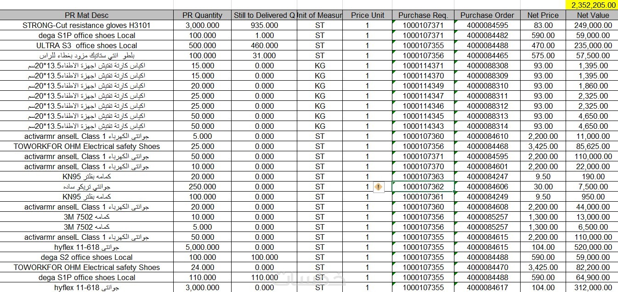The image size is (618, 292).
Task: Select purchase order 4000084482
Action: (x=488, y=35)
